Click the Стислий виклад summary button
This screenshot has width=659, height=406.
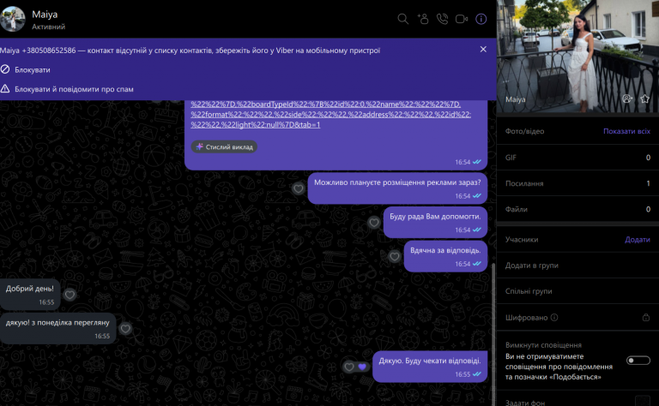click(225, 146)
